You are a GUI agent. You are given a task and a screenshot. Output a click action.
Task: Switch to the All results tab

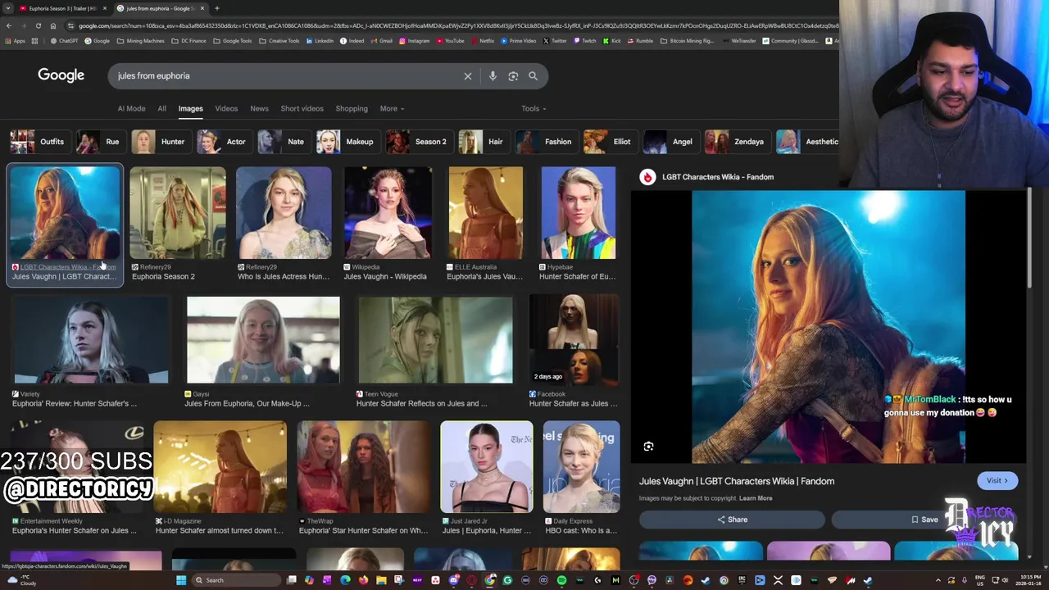pos(161,108)
